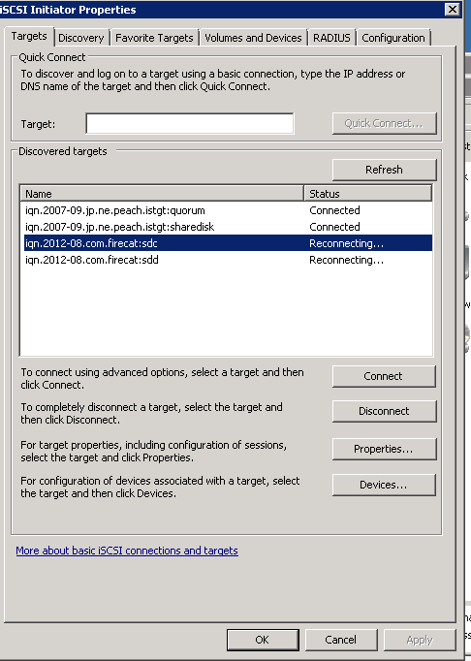Viewport: 471px width, 661px height.
Task: Confirm with the OK button
Action: click(263, 640)
